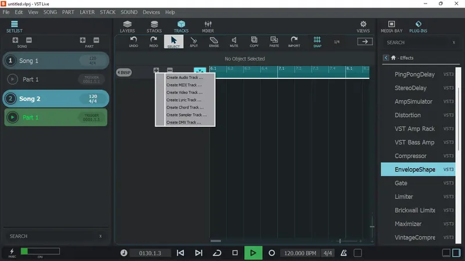Click the Record button

pyautogui.click(x=271, y=253)
